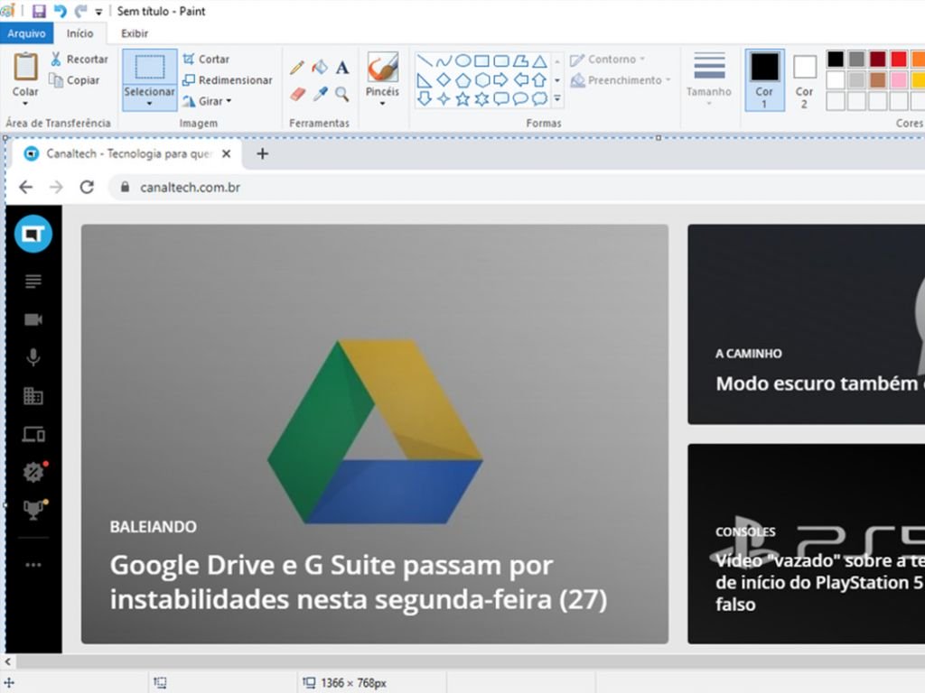Choose the Line shape
Viewport: 925px width, 693px height.
coord(425,60)
